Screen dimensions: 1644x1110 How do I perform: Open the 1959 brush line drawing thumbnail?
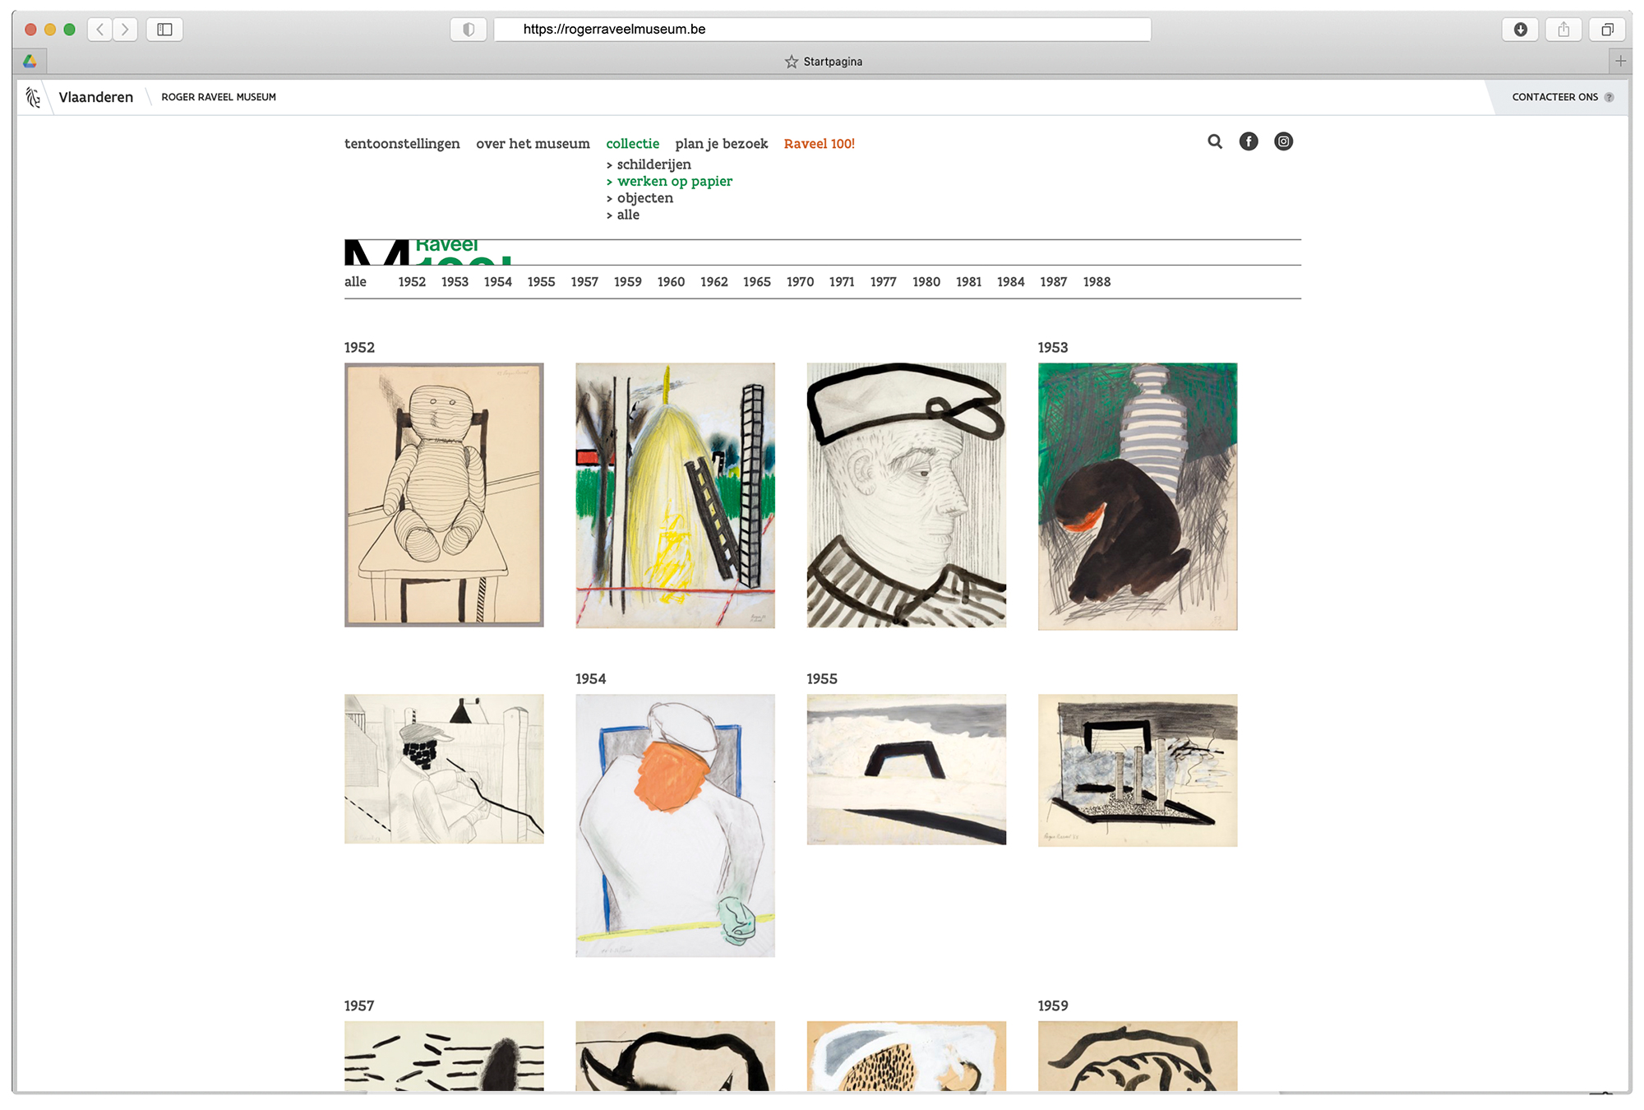click(x=1137, y=1056)
